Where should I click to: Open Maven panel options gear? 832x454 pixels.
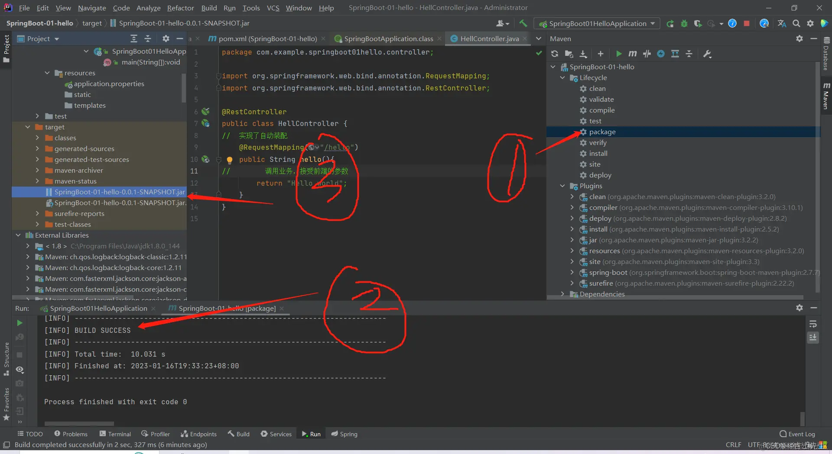click(799, 39)
